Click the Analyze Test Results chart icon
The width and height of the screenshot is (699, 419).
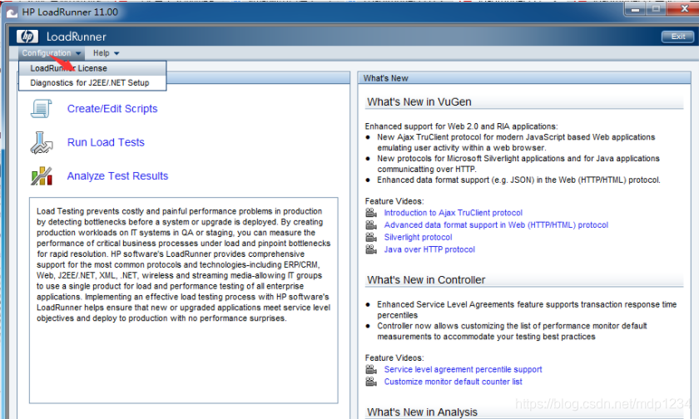click(x=42, y=176)
